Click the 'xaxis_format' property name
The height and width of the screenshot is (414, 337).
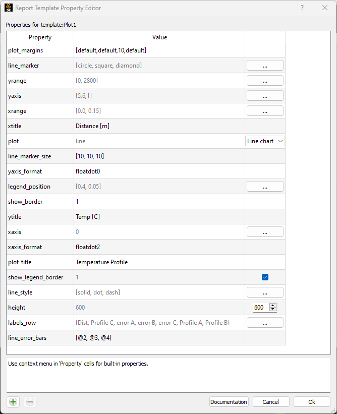[25, 247]
